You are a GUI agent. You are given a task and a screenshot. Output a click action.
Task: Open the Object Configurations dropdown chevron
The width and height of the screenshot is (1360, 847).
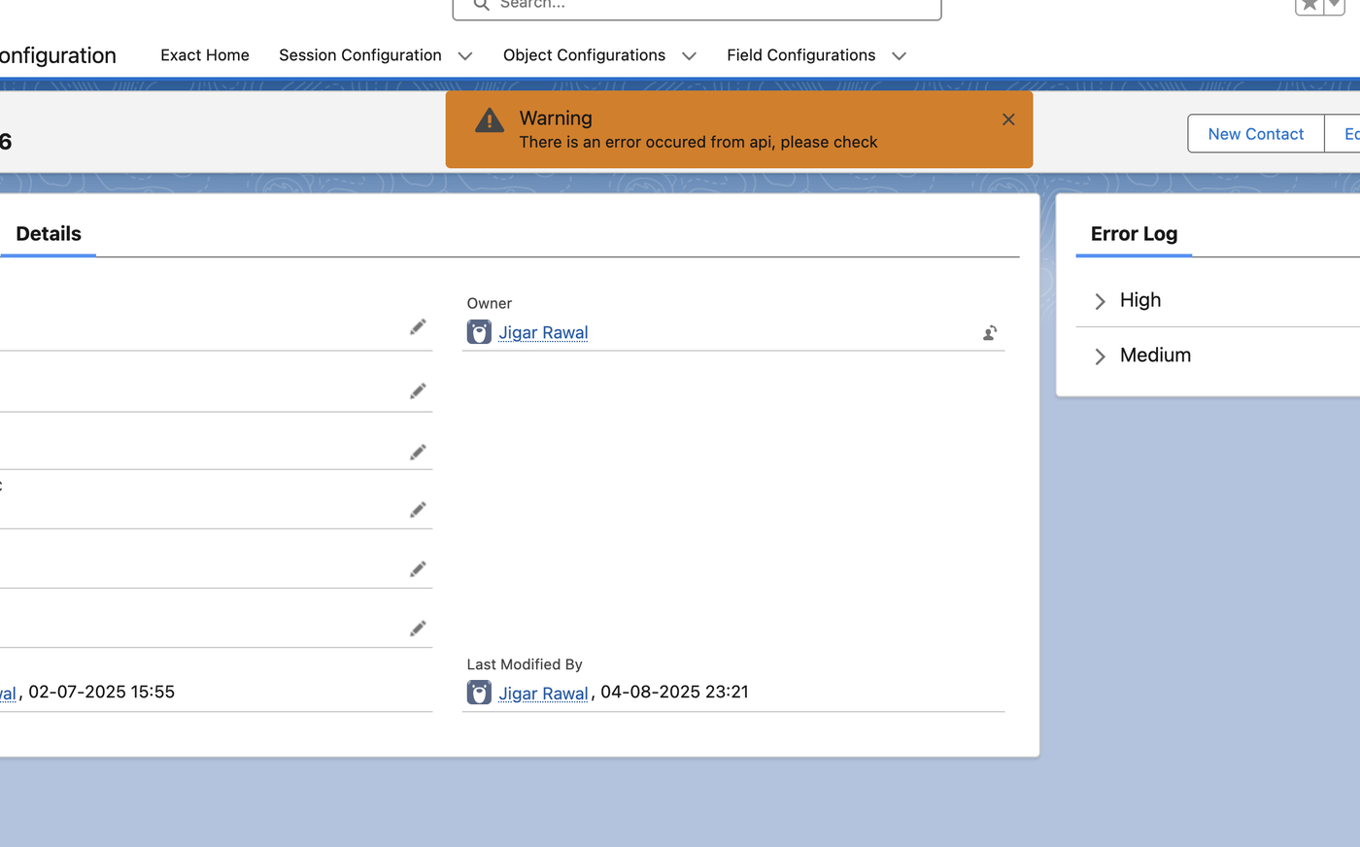(689, 56)
